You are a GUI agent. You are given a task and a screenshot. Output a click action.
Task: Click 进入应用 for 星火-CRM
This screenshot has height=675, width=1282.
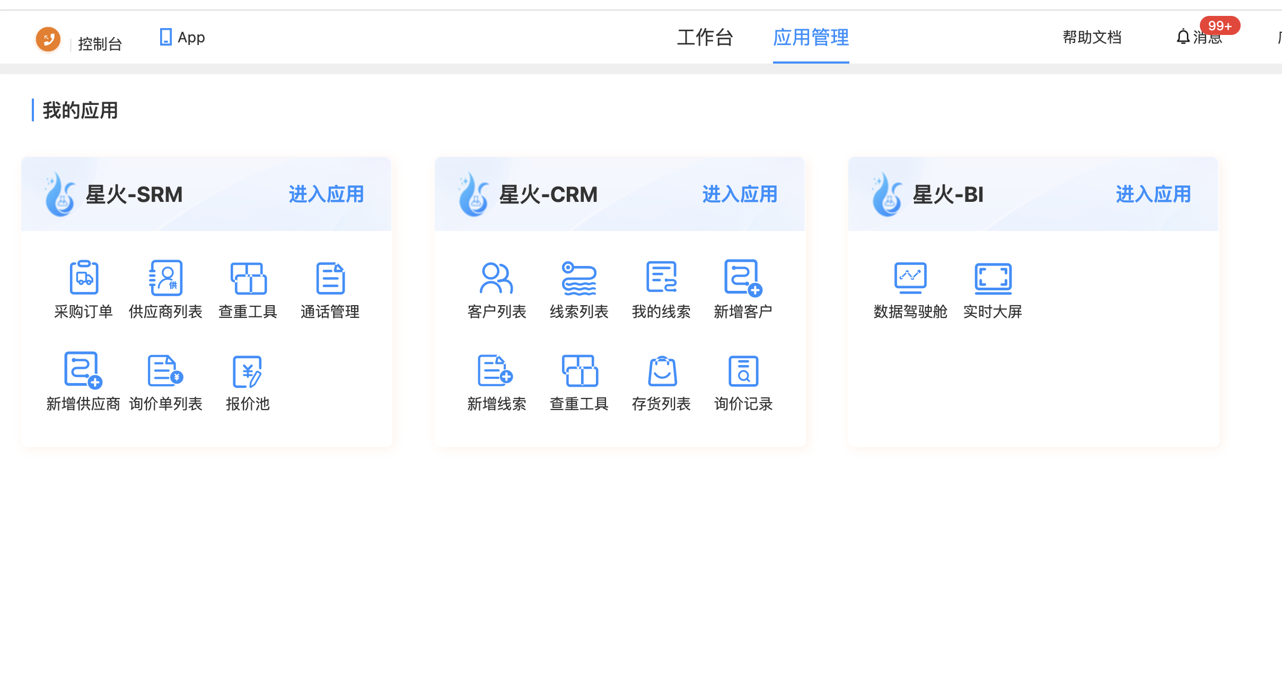tap(740, 194)
